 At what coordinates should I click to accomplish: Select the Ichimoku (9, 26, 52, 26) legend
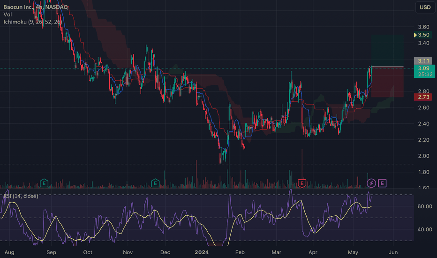33,22
